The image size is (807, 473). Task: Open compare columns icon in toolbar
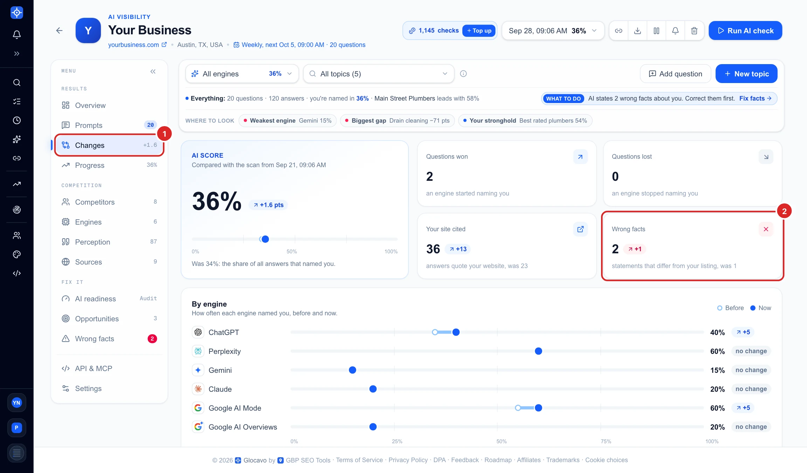click(656, 31)
